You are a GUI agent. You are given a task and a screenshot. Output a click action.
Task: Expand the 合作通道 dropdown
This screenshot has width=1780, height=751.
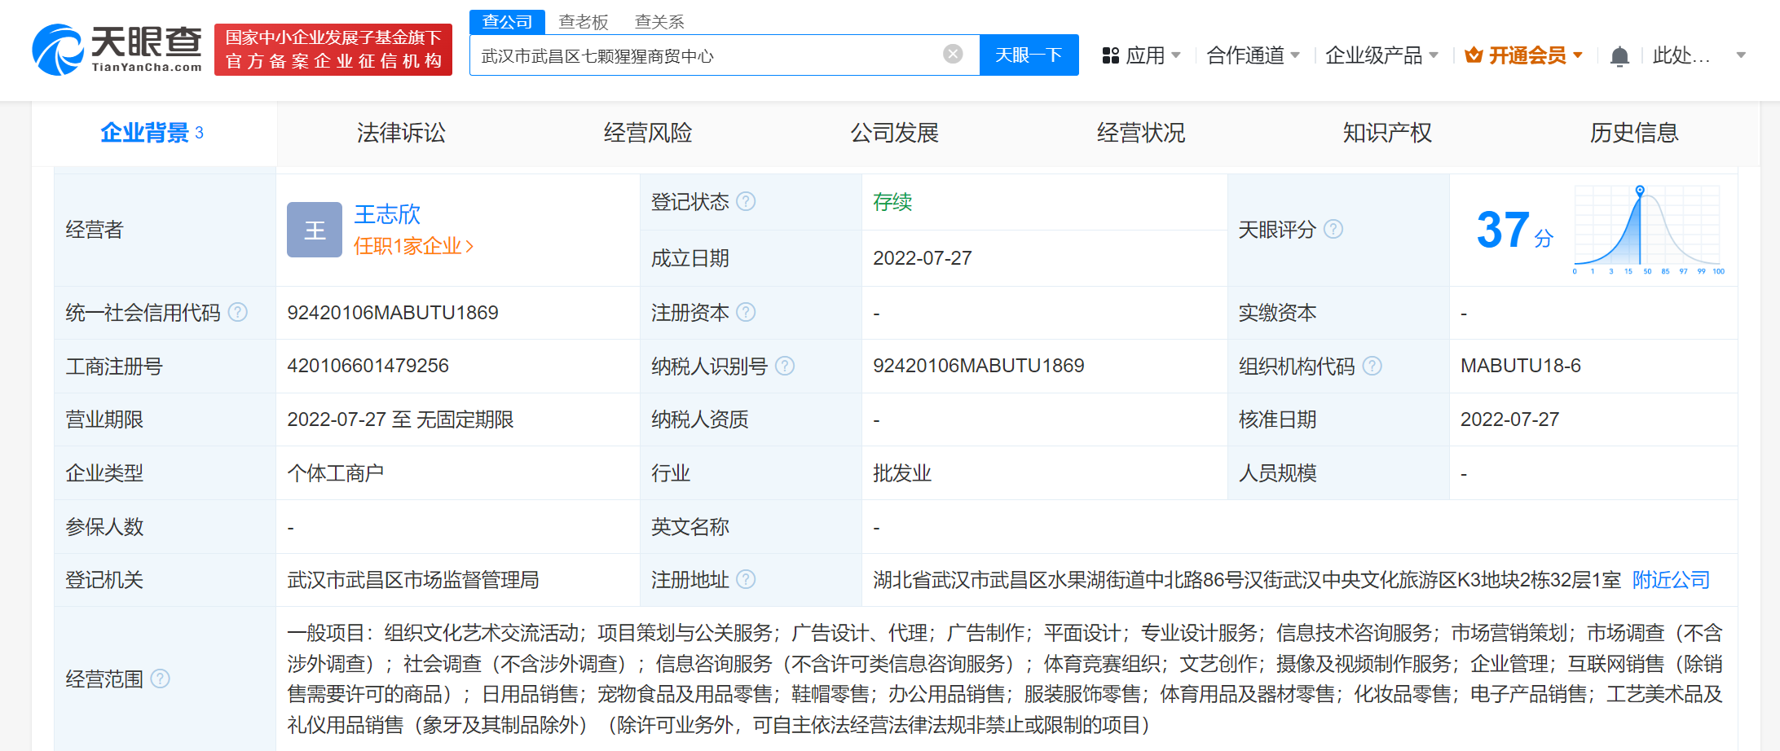[x=1247, y=55]
